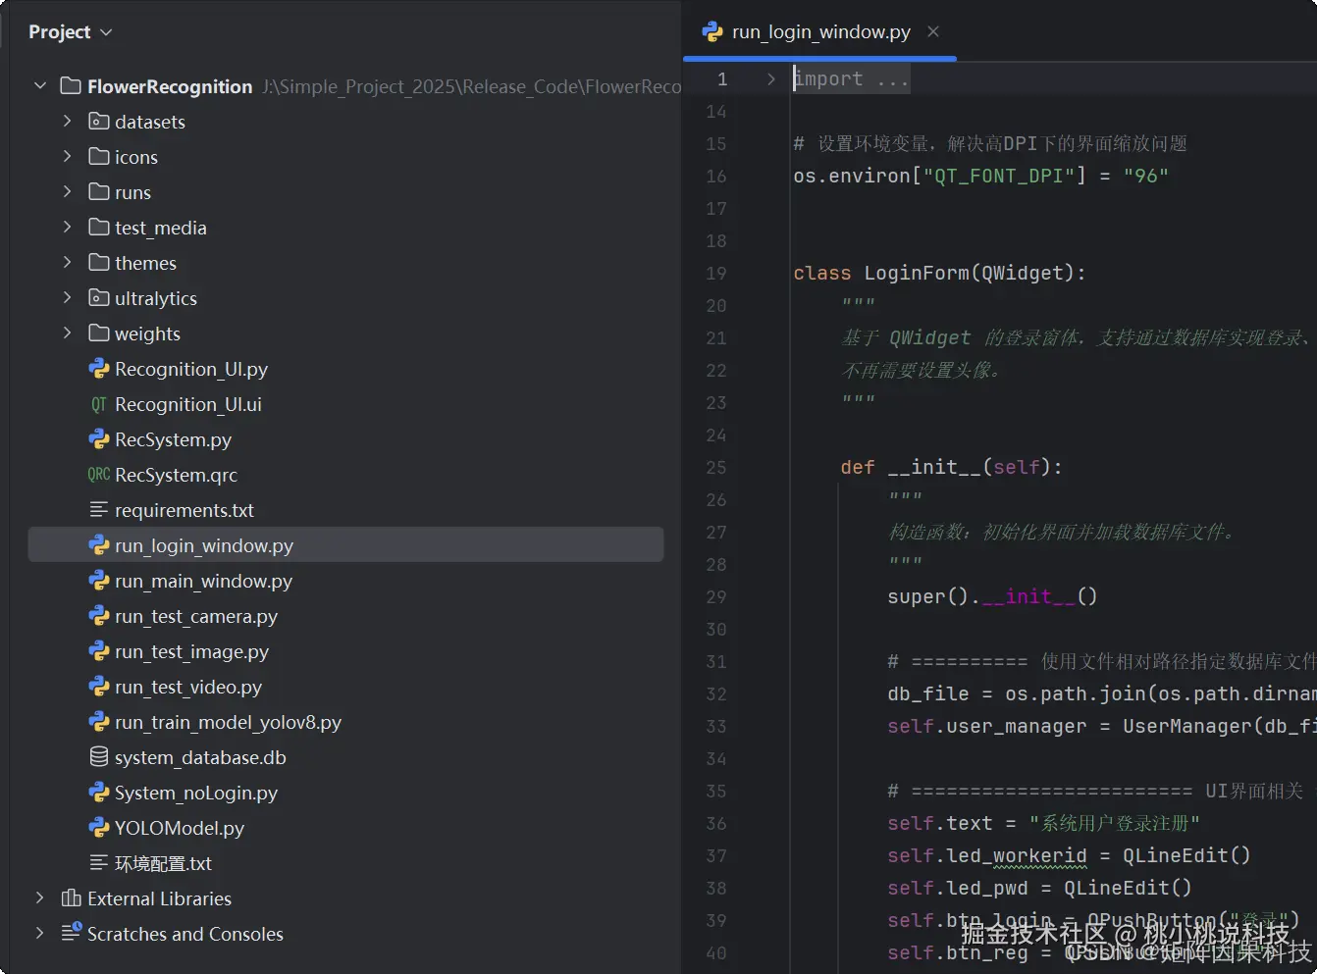
Task: Click Python icon beside System_noLogin.py
Action: [x=98, y=793]
